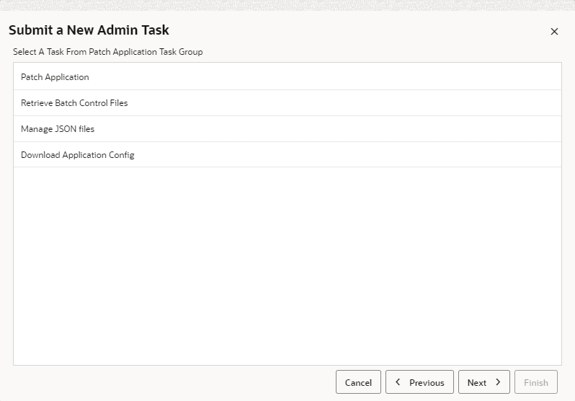Screen dimensions: 575x401
Task: Choose Manage JSON files from list
Action: click(x=58, y=128)
